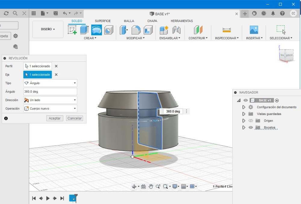Switch to the MALLA tab
This screenshot has height=204, width=301.
click(x=129, y=21)
